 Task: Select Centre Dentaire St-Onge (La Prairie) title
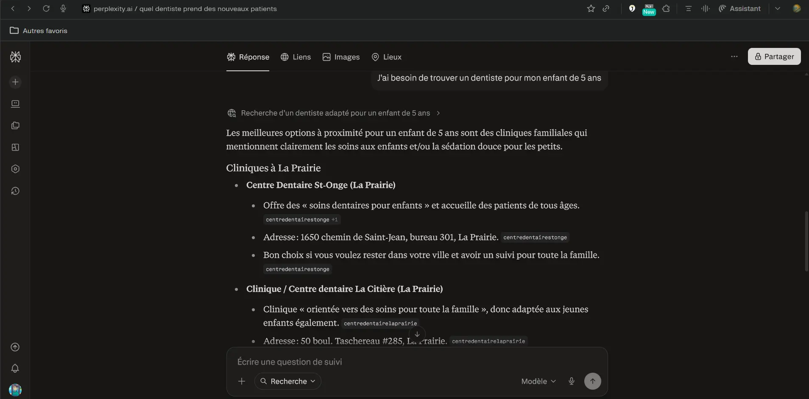(x=321, y=185)
